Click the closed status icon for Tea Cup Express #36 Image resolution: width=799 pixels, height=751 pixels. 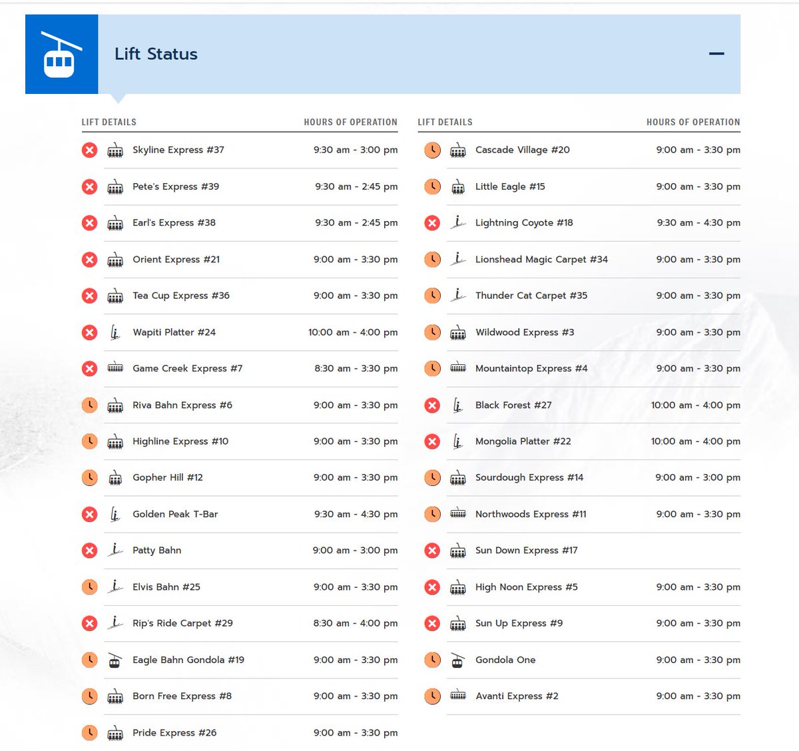tap(89, 296)
